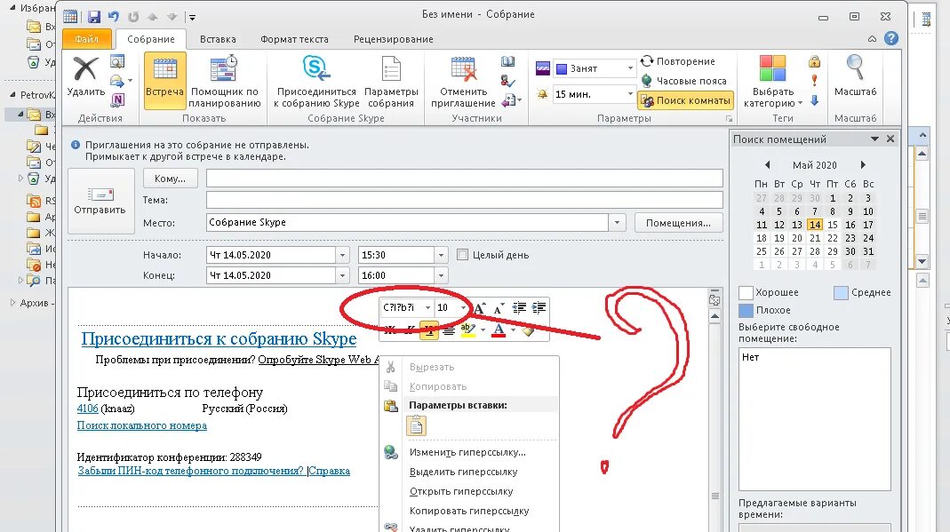Click Отменить приглашение icon
950x532 pixels.
pyautogui.click(x=464, y=68)
